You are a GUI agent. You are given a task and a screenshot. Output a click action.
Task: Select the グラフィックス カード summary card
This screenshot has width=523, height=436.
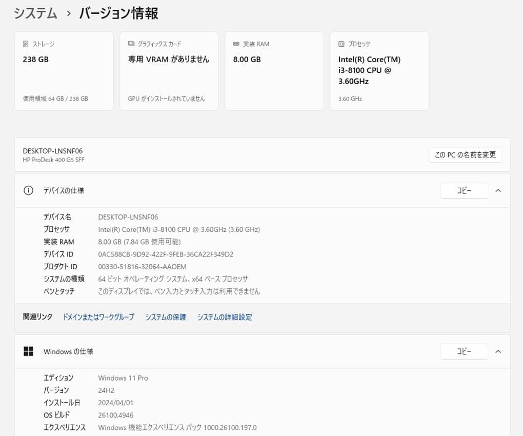point(169,70)
